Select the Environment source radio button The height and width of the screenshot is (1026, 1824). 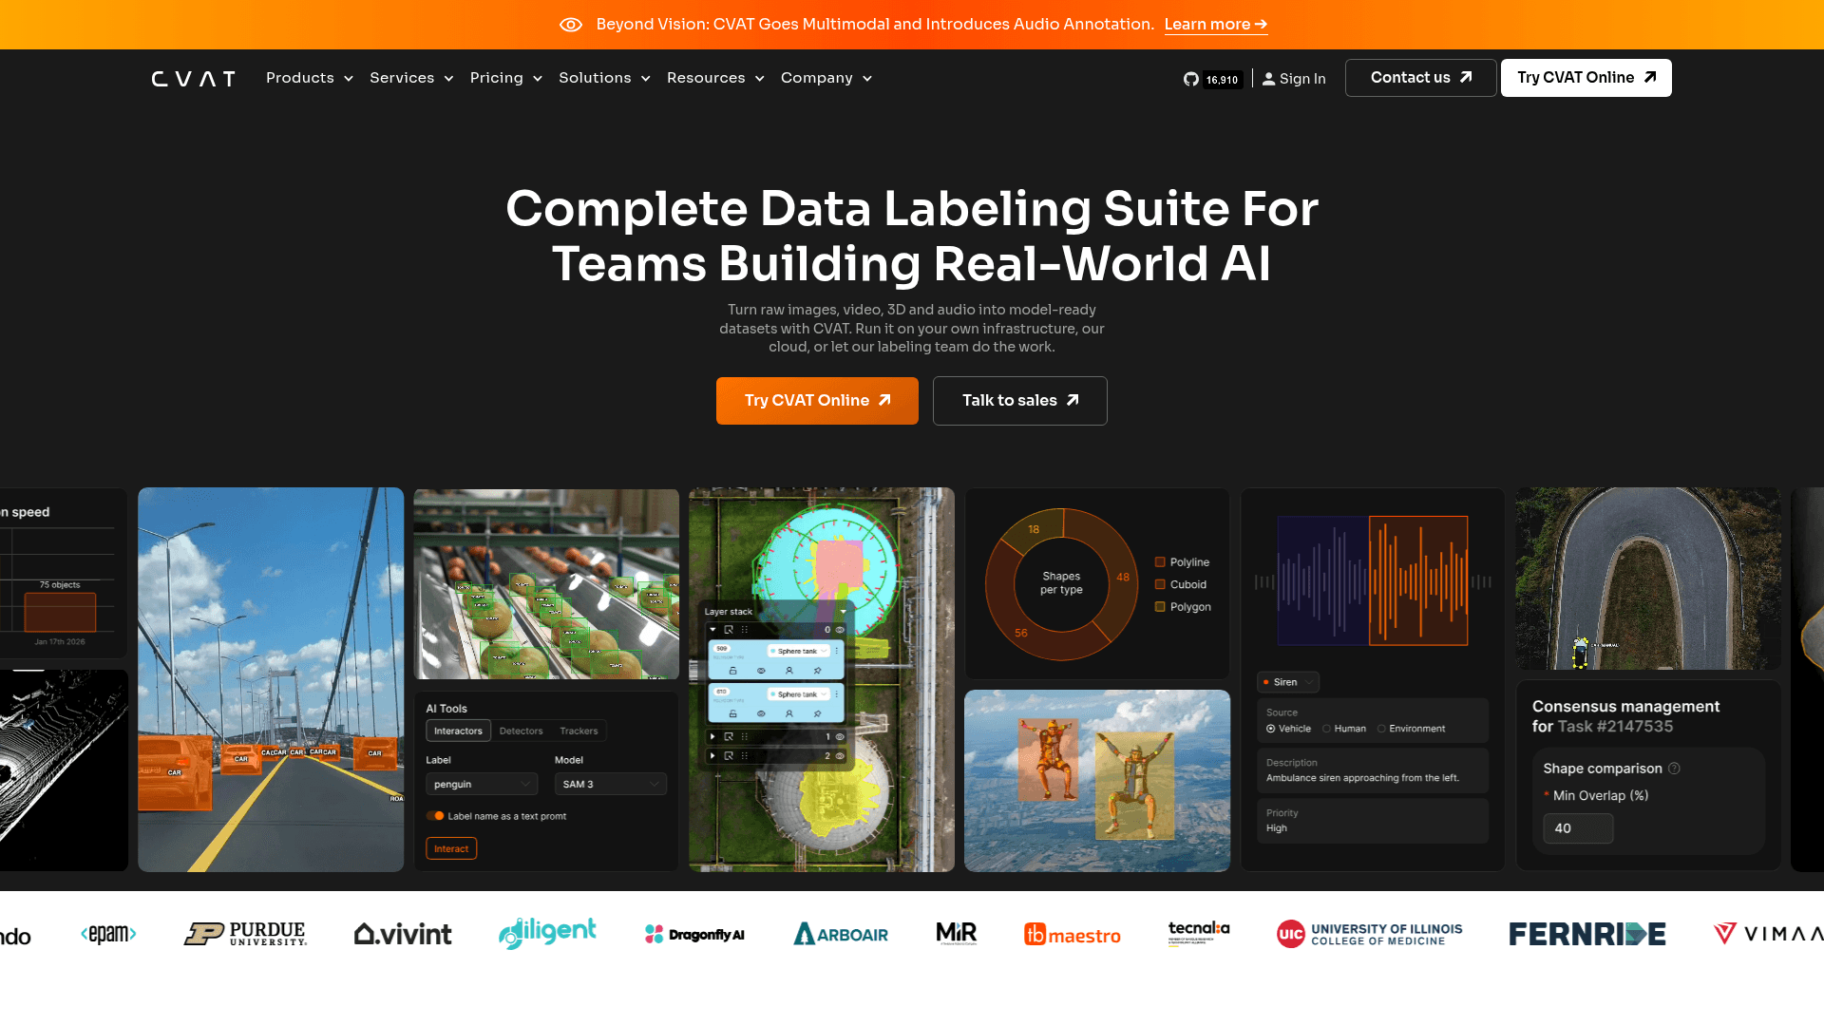(x=1381, y=729)
